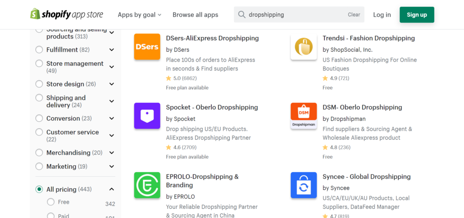Open the Spocket purple app icon
Screen dimensions: 464x218
click(147, 116)
